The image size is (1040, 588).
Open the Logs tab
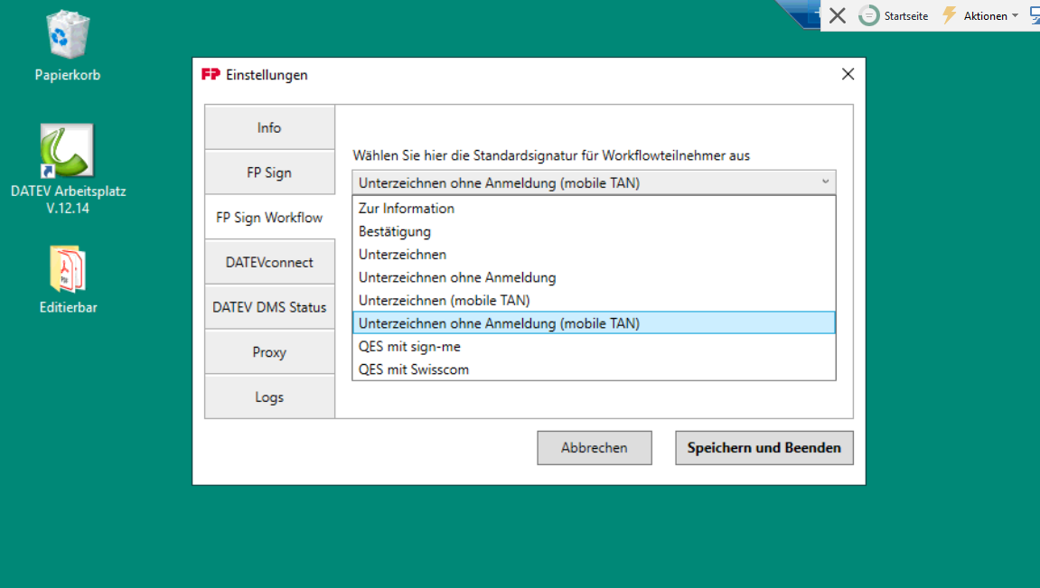click(269, 397)
